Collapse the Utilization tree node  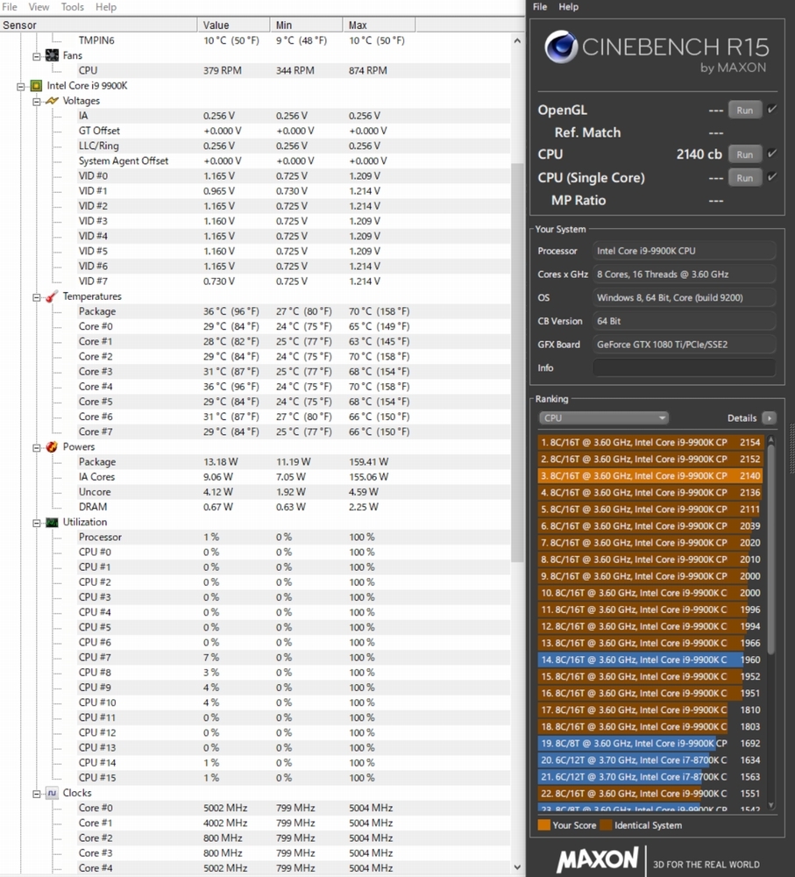click(x=36, y=523)
